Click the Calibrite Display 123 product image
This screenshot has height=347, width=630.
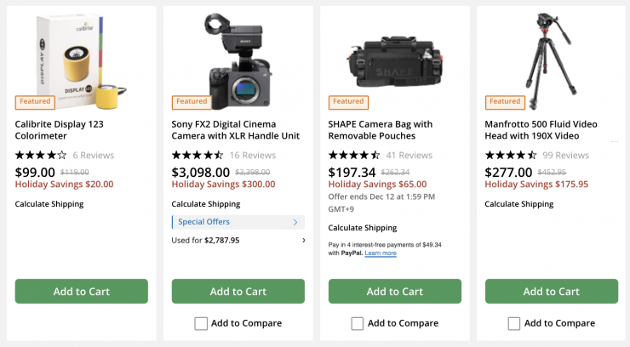pyautogui.click(x=82, y=60)
